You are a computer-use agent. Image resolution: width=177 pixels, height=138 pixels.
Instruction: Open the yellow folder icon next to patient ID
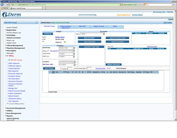(x=64, y=42)
